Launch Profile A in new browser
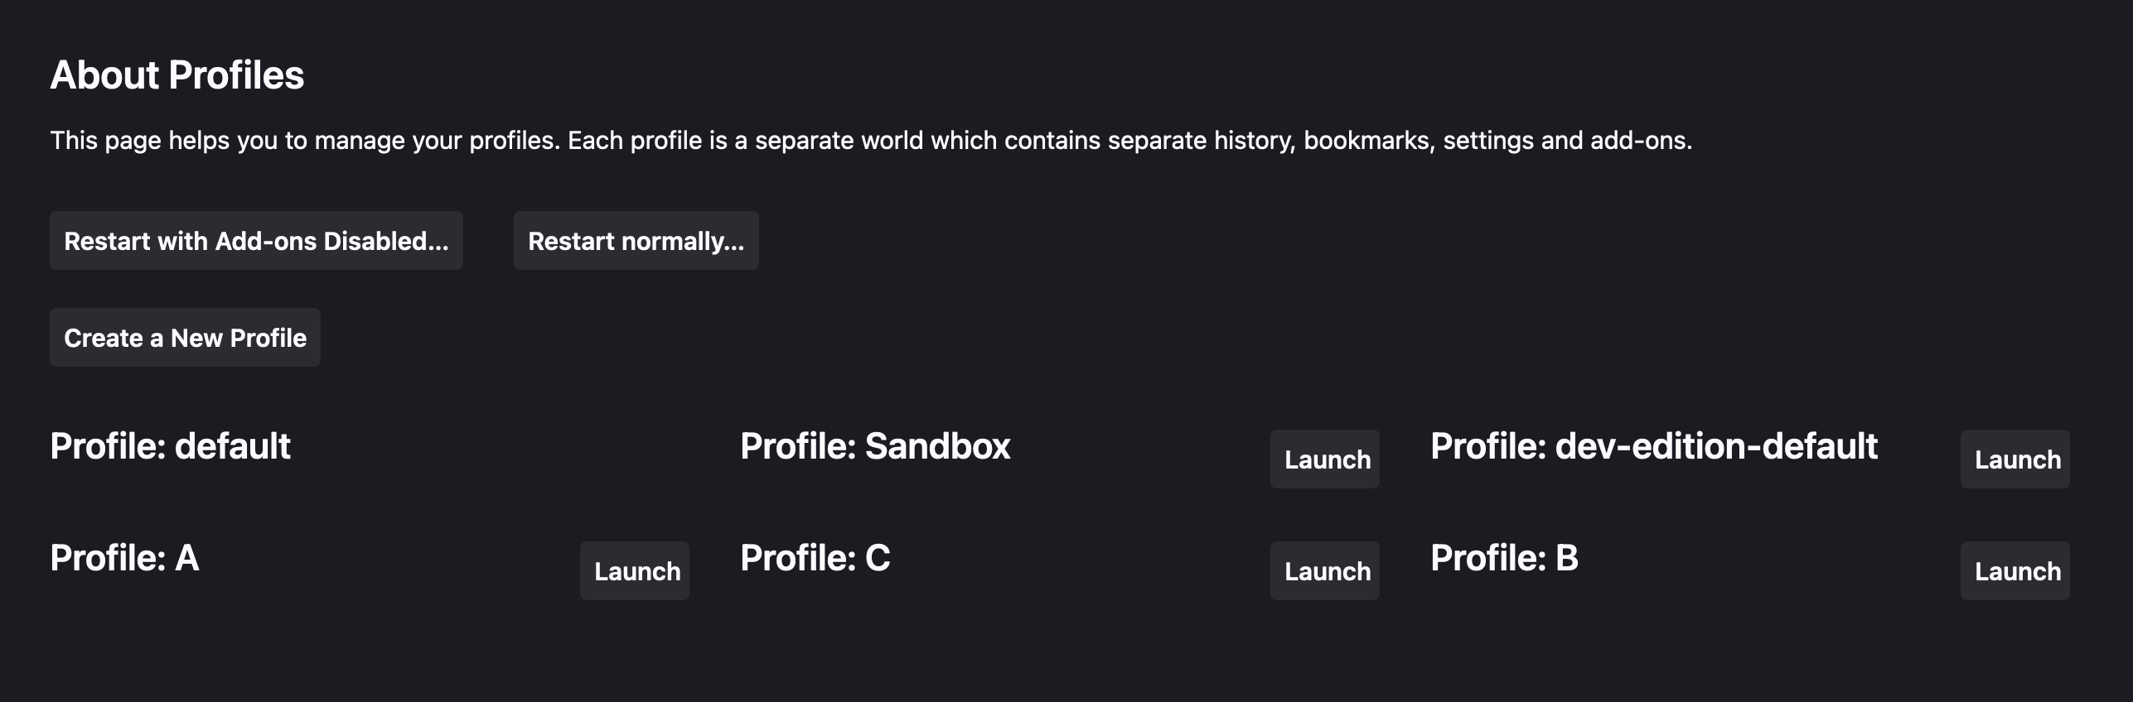 (634, 571)
